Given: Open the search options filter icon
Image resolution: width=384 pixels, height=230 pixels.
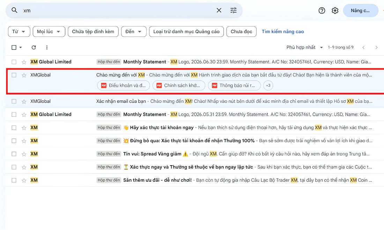Looking at the screenshot, I should (234, 10).
